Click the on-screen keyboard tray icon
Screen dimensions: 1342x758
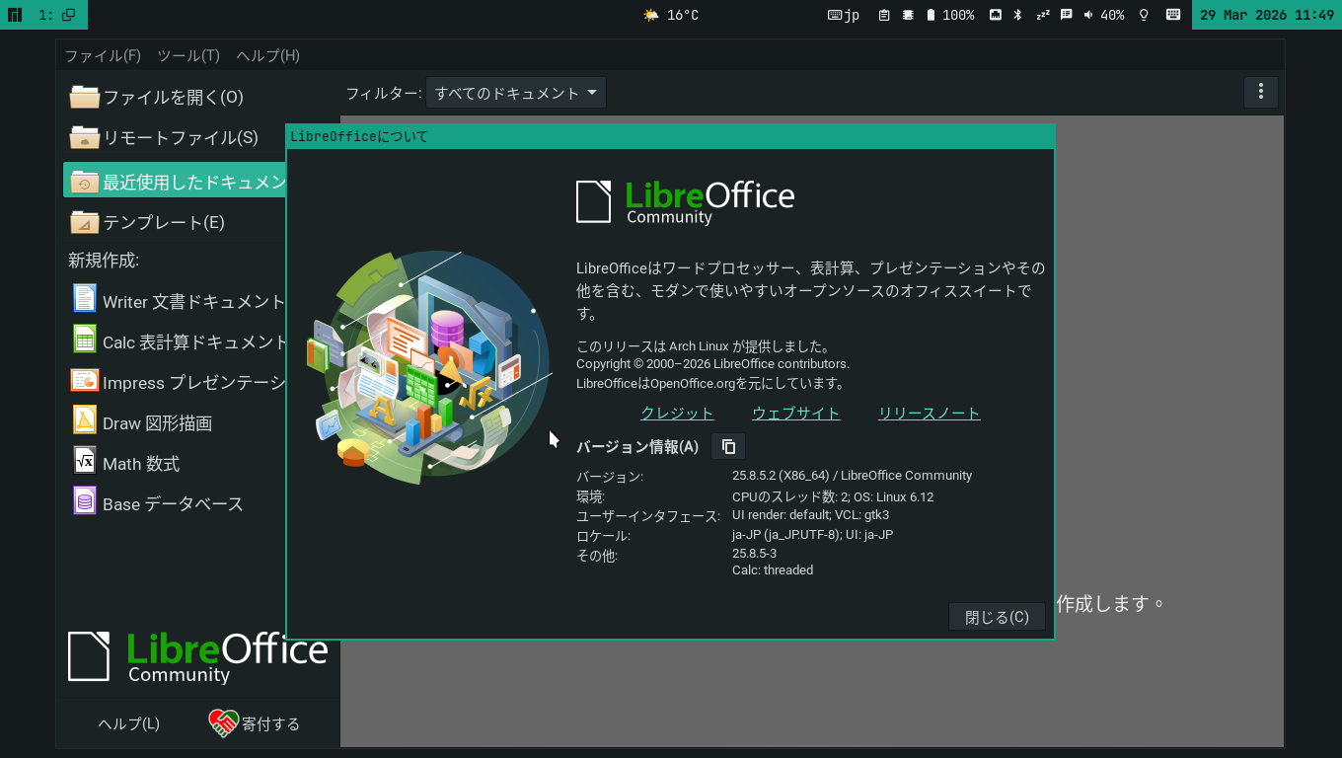point(1173,15)
